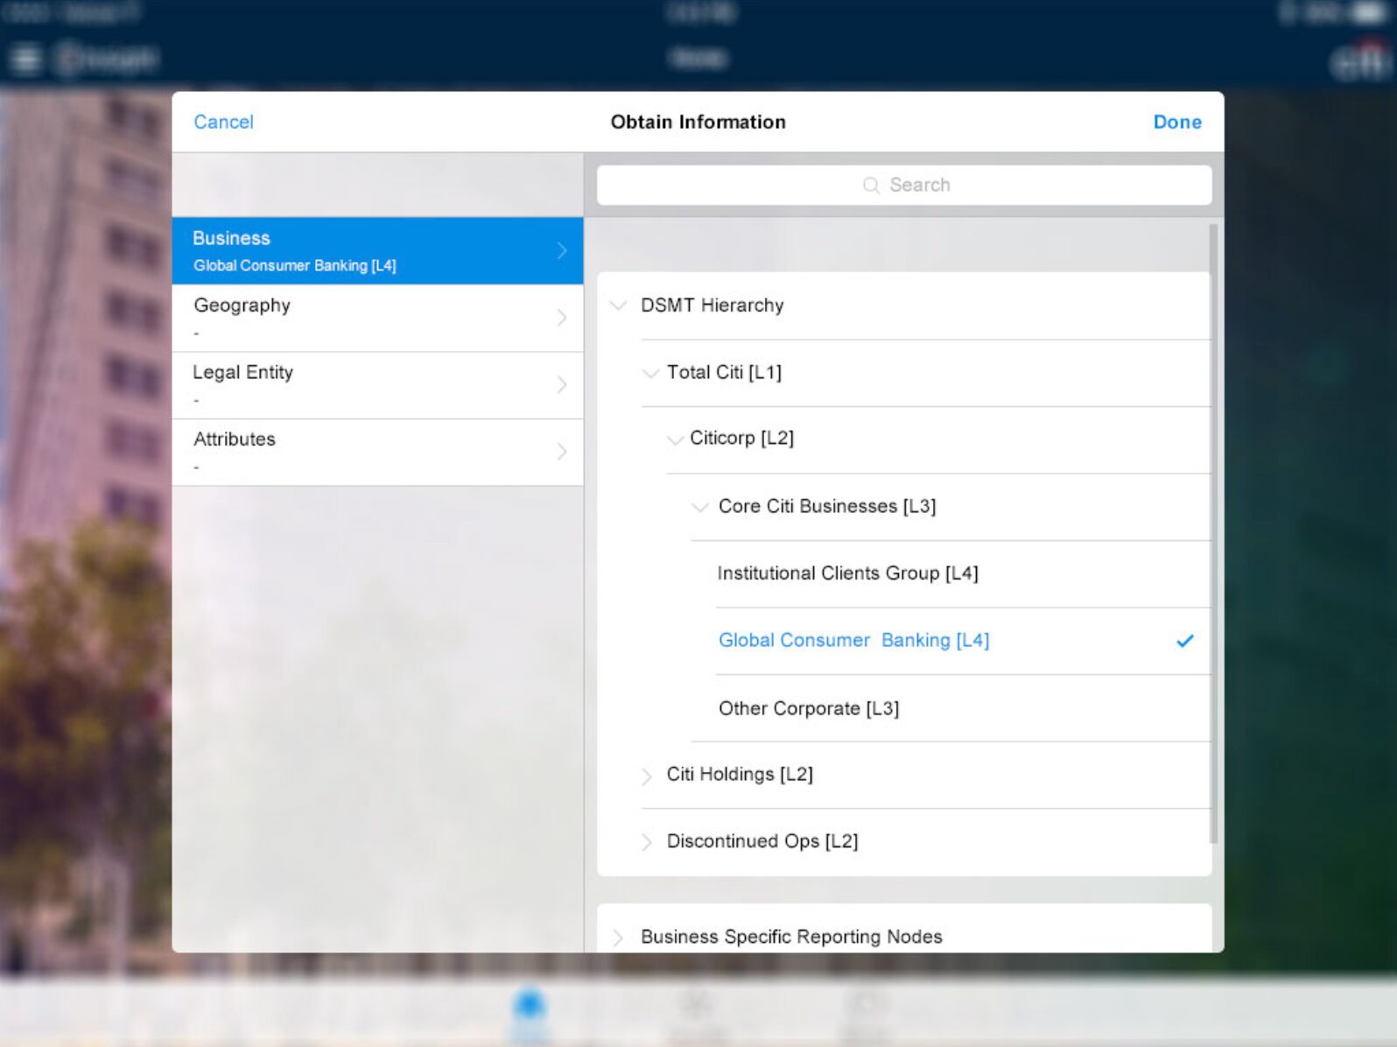Select the Discontinued Ops [L2] label
1397x1047 pixels.
pyautogui.click(x=762, y=841)
